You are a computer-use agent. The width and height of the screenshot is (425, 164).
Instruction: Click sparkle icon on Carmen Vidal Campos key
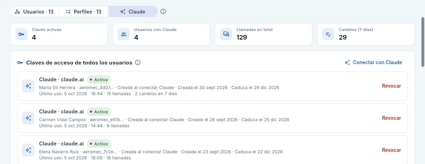[28, 118]
